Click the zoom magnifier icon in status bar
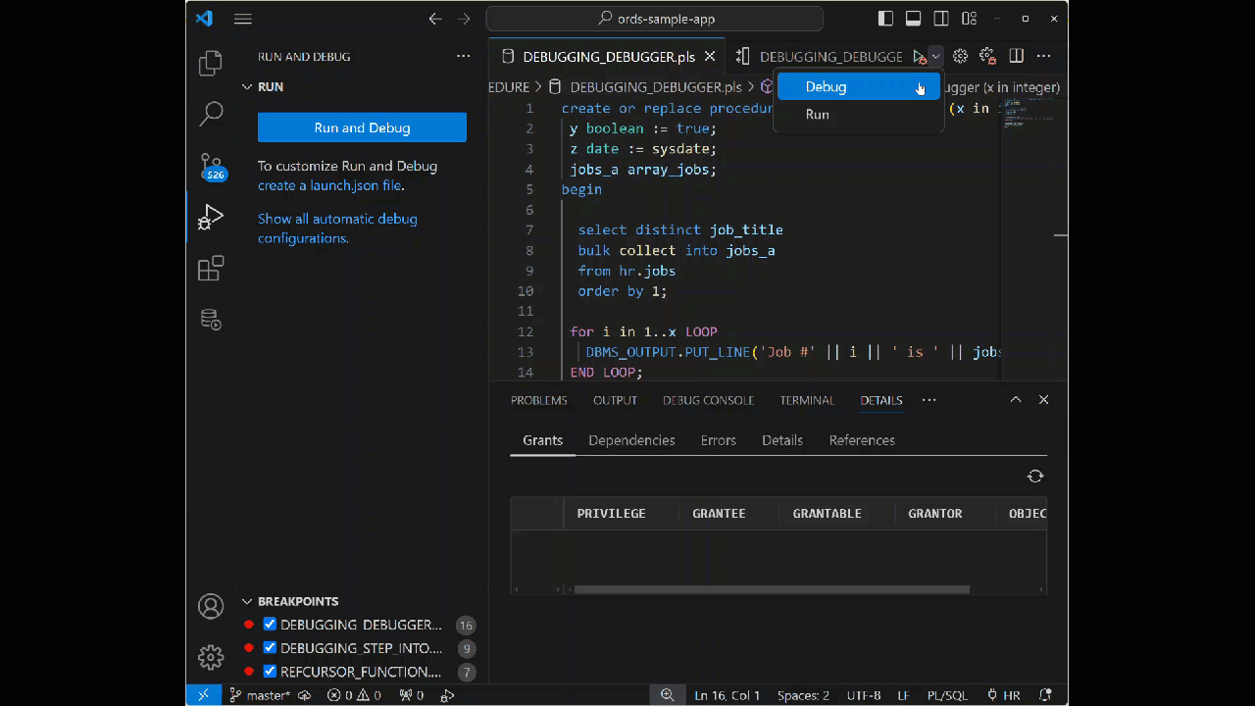The width and height of the screenshot is (1255, 706). [668, 695]
